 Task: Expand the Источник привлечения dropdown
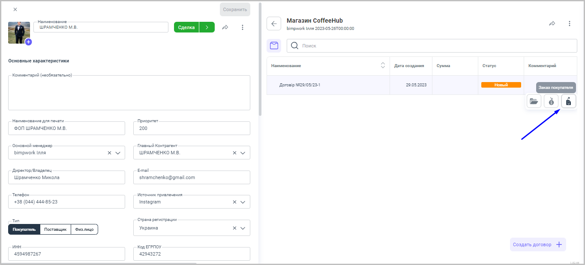(243, 202)
